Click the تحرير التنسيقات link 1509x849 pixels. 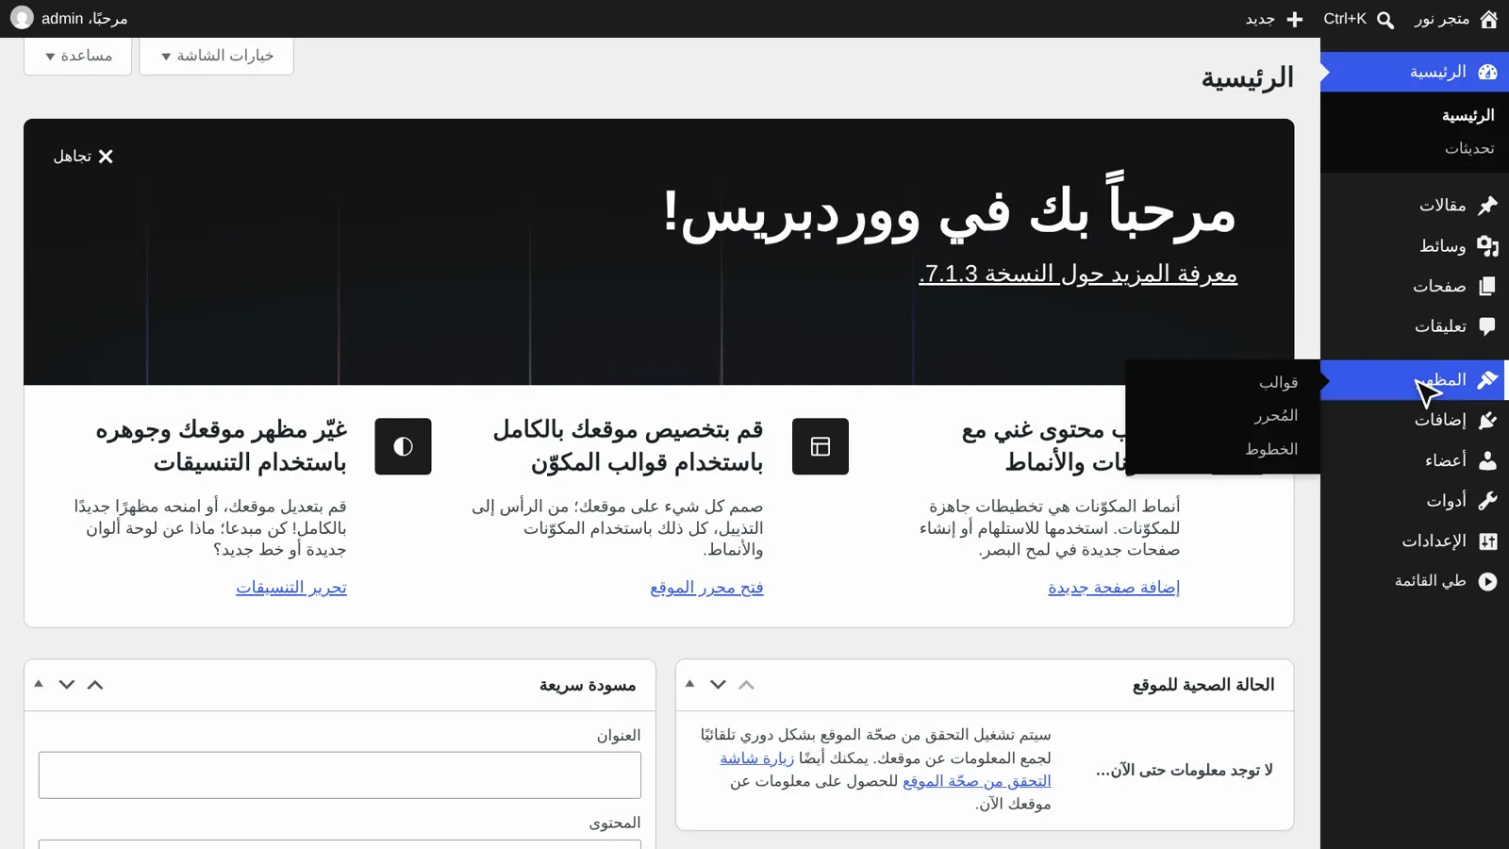coord(291,587)
